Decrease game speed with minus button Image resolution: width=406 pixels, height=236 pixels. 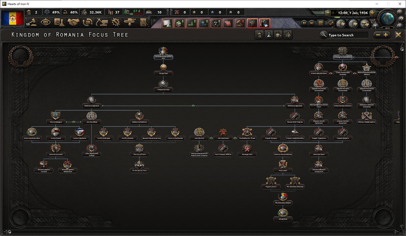point(328,13)
